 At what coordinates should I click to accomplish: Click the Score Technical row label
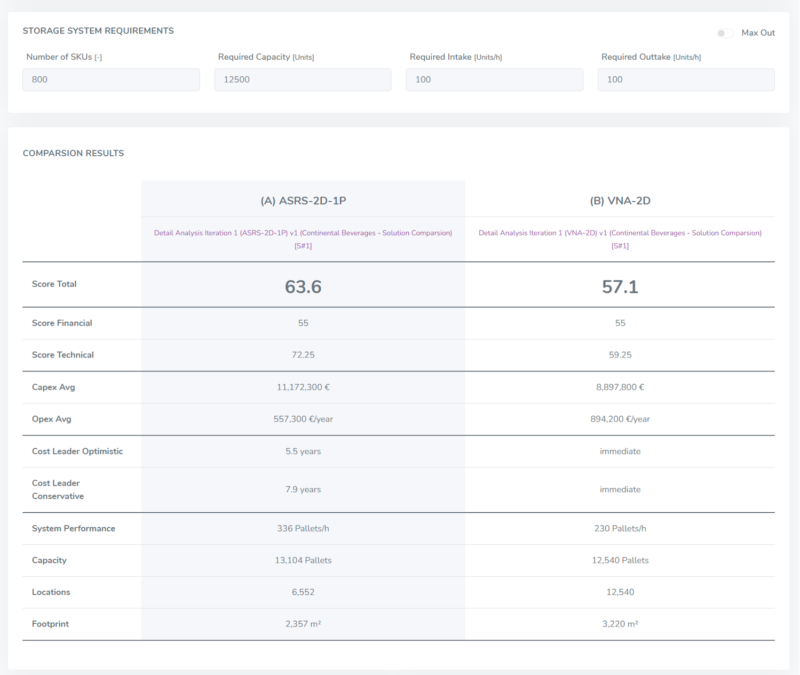[62, 355]
